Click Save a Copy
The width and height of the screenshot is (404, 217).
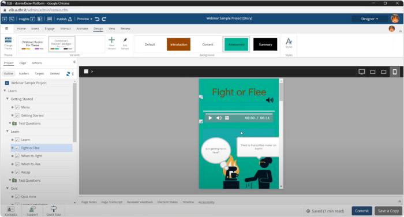(x=388, y=211)
